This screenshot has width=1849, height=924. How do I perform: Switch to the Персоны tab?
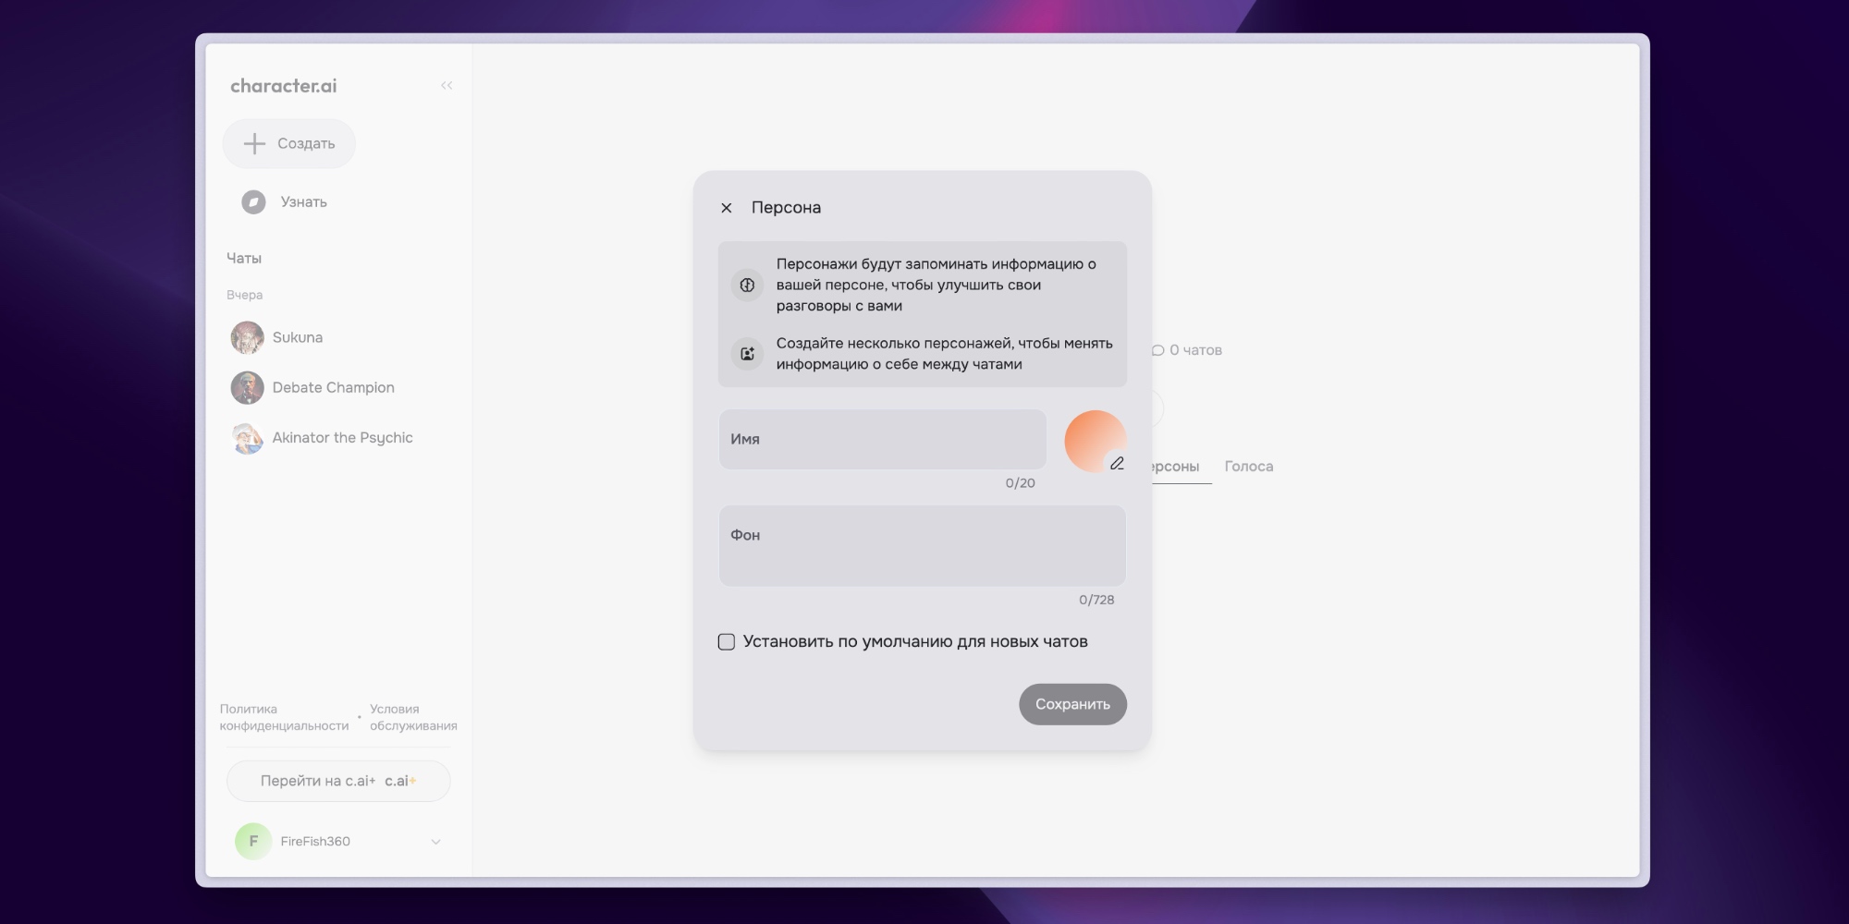click(1177, 467)
